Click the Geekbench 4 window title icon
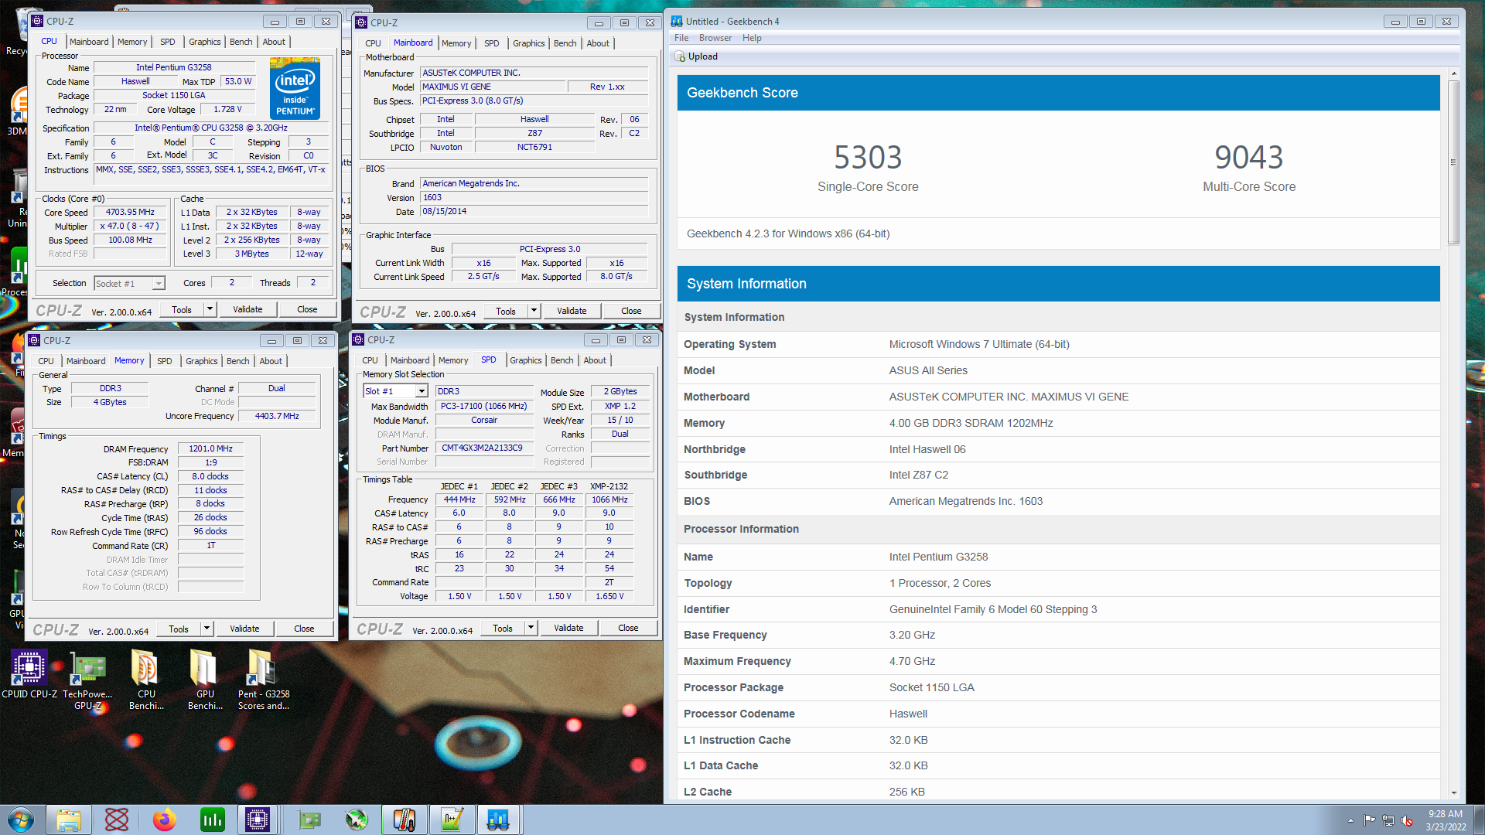This screenshot has height=835, width=1485. pyautogui.click(x=677, y=22)
